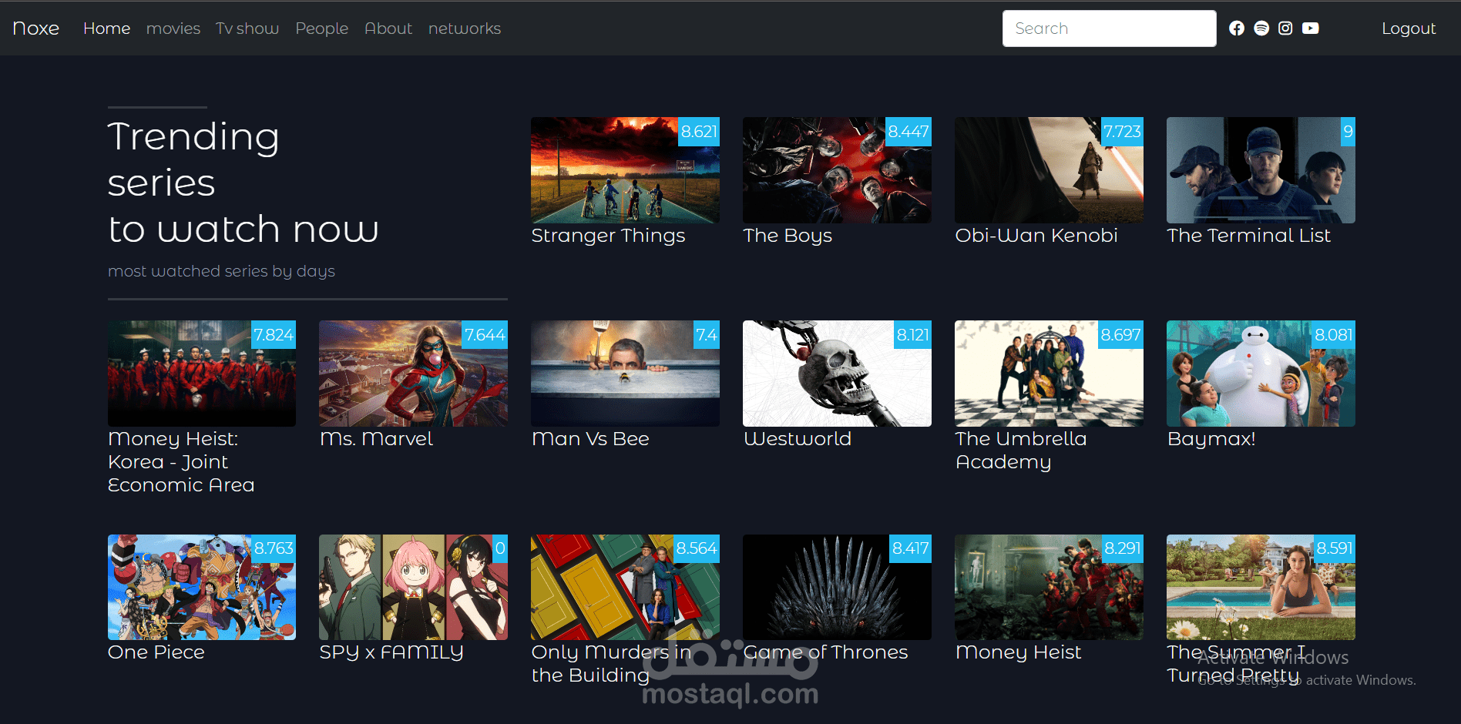Click the 8.697 rating badge

coord(1120,335)
